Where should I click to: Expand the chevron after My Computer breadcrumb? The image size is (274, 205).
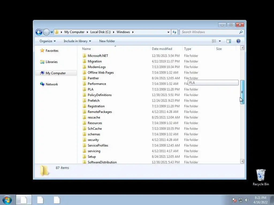pyautogui.click(x=87, y=32)
